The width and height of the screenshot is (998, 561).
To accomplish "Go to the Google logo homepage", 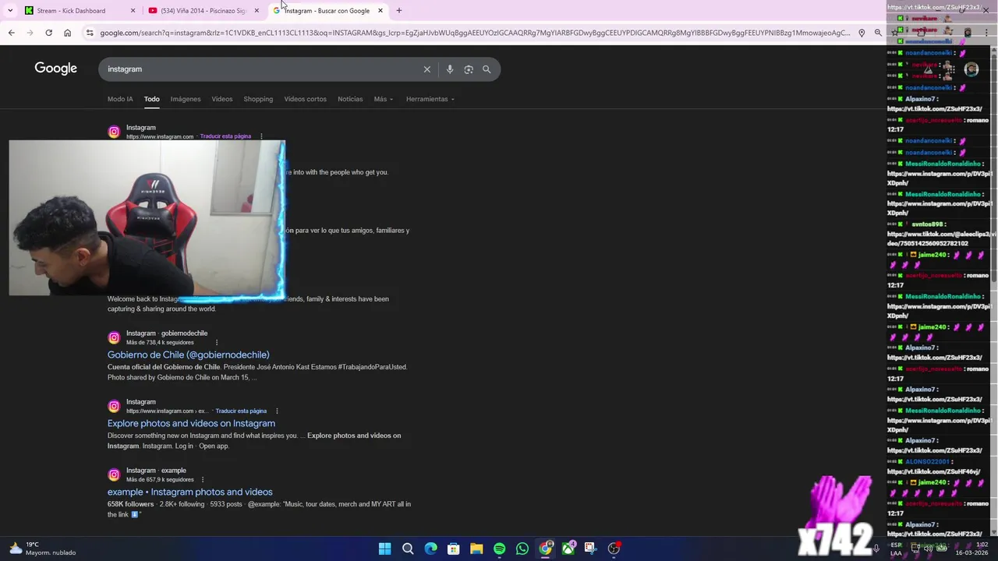I will [x=55, y=69].
